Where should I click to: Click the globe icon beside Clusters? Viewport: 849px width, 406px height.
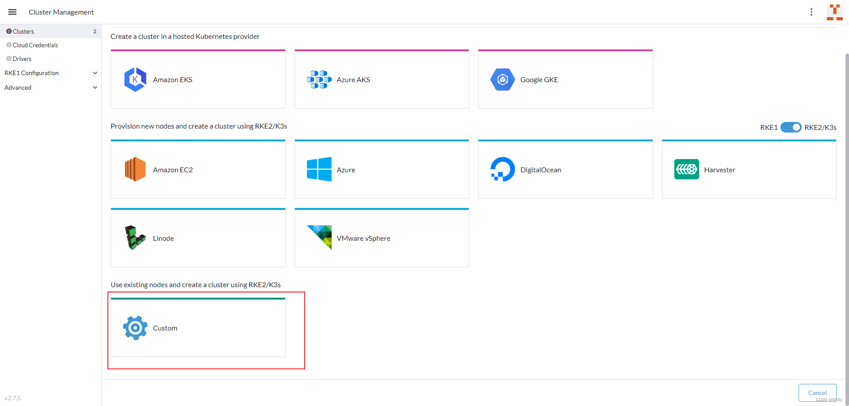coord(9,31)
